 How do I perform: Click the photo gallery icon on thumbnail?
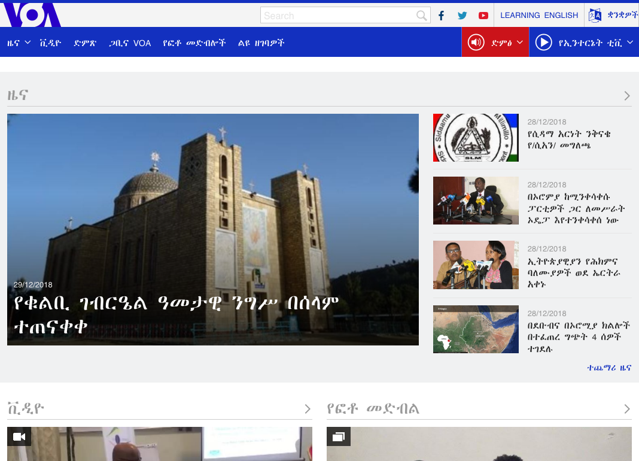coord(339,436)
